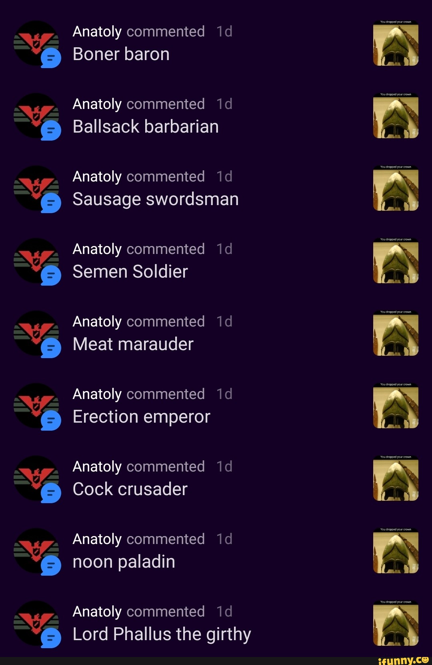The image size is (432, 665).
Task: View helmet thumbnail in Ballsack barbarian row
Action: pyautogui.click(x=396, y=115)
